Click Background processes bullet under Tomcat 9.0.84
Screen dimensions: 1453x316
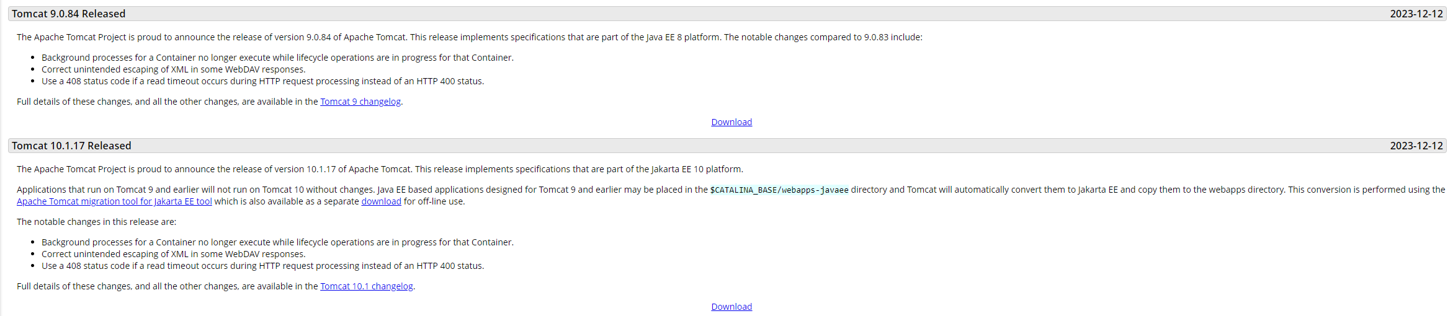[x=277, y=58]
